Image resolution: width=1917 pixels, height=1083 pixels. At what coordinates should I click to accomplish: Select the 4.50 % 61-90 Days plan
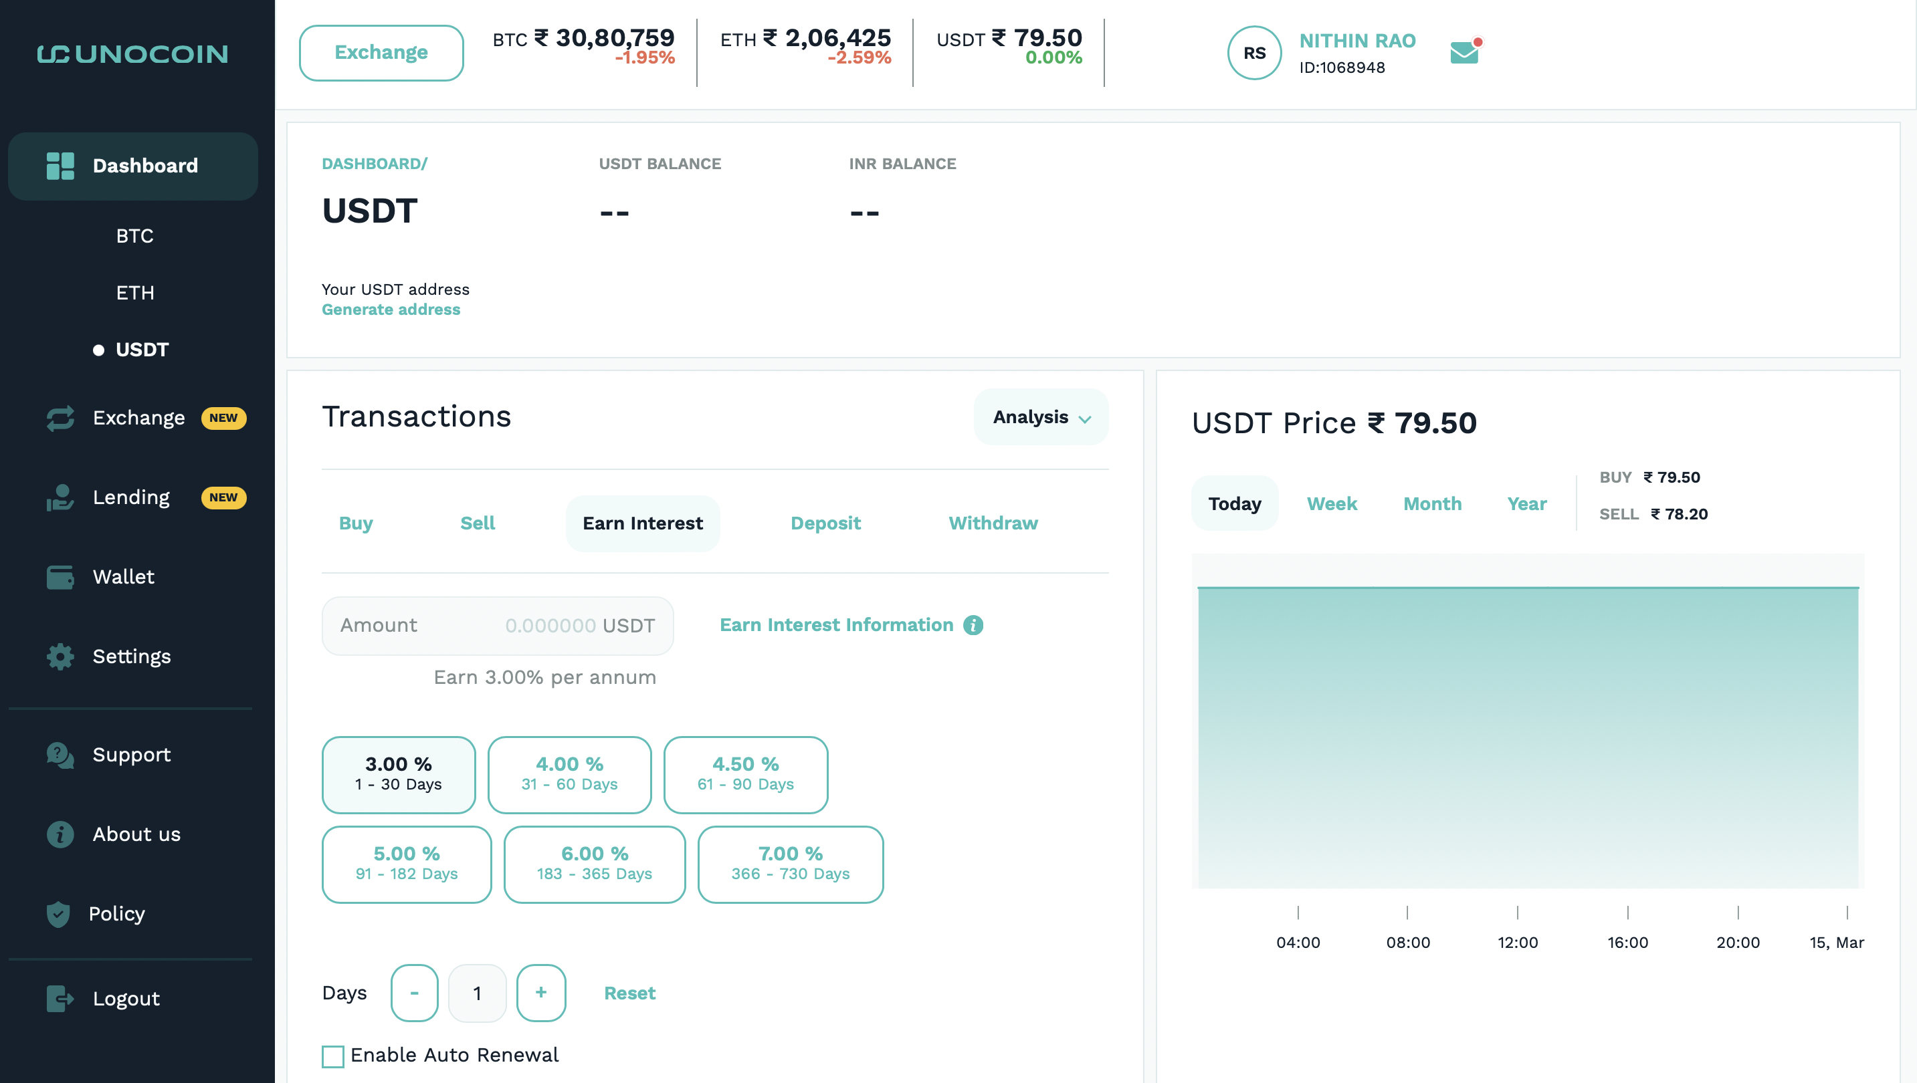746,774
